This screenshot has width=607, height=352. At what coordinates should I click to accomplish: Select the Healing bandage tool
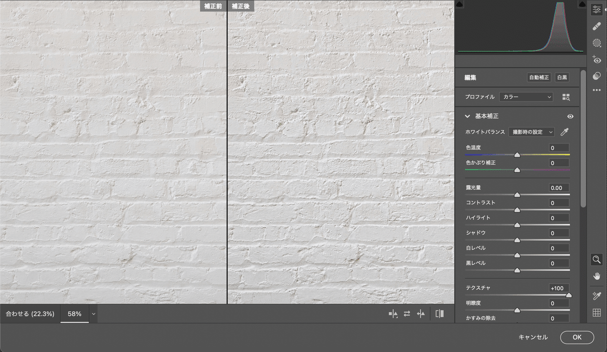[597, 27]
